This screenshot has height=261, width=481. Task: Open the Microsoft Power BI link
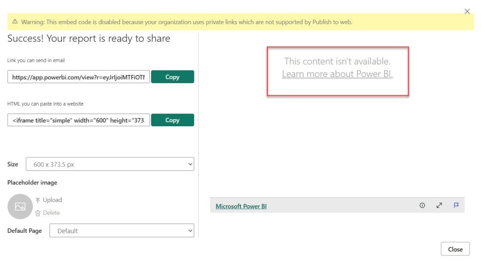[241, 207]
